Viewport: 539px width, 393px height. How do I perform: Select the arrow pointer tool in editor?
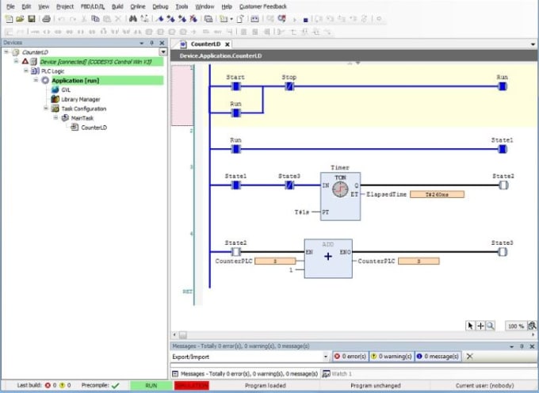click(x=470, y=326)
